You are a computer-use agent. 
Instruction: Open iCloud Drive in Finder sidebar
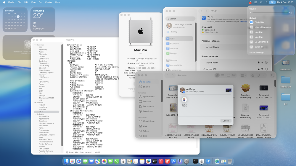coord(149,121)
